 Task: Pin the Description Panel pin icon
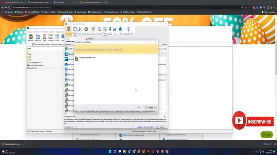coord(164,117)
